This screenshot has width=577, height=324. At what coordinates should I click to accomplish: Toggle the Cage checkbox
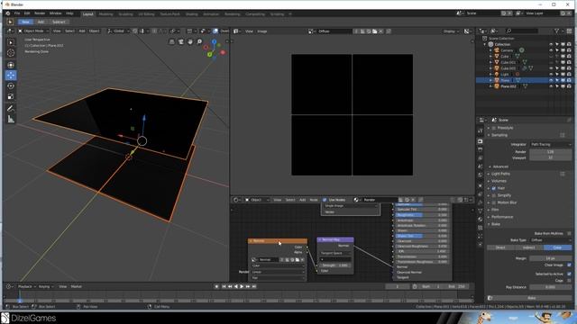coord(569,280)
